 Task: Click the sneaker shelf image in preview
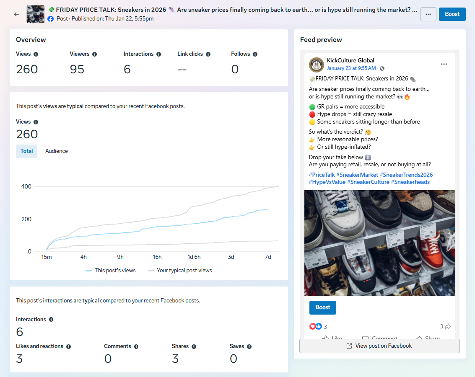pos(379,243)
